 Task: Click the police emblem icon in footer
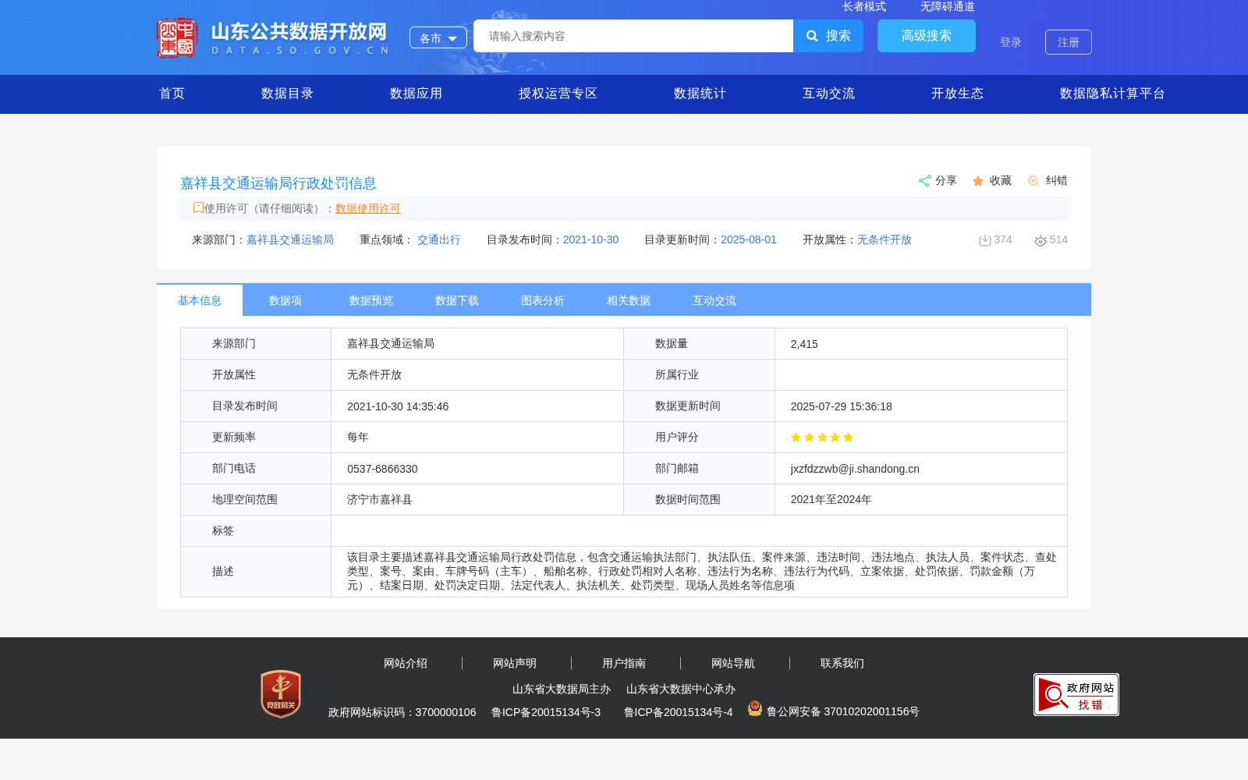click(755, 708)
